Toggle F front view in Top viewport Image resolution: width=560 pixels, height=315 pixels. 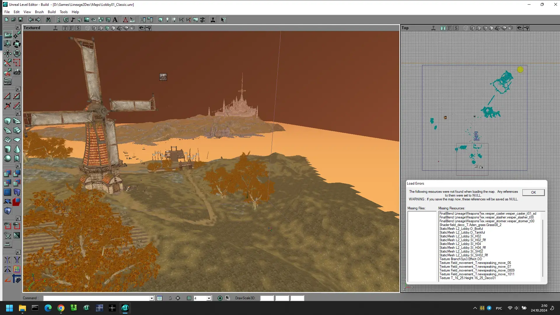click(449, 28)
